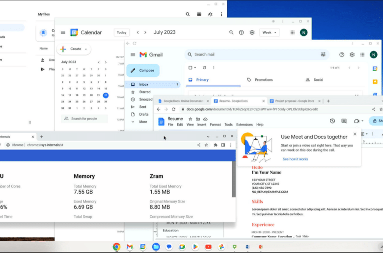Go to previous week in Calendar header
The image size is (383, 253).
[x=138, y=32]
